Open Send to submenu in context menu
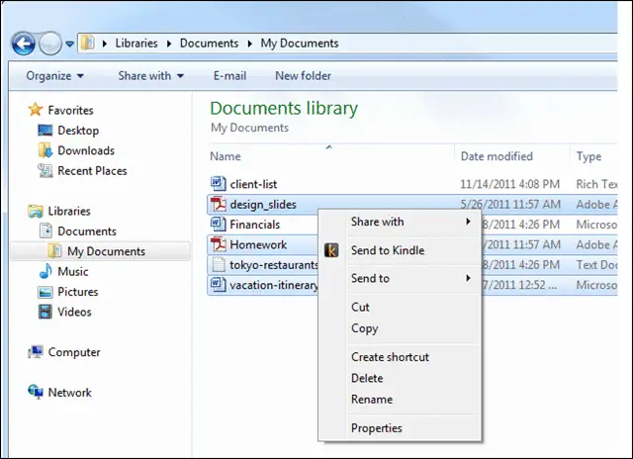 pyautogui.click(x=400, y=278)
